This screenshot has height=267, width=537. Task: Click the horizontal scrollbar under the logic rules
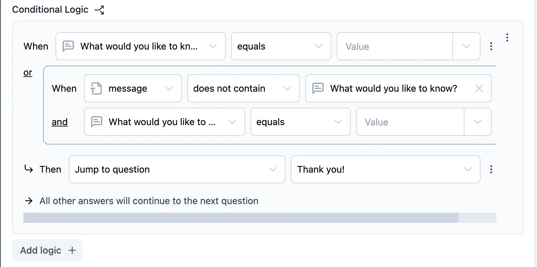click(x=241, y=218)
